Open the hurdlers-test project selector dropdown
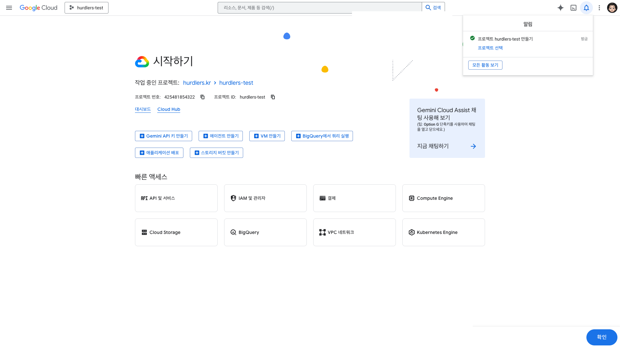This screenshot has height=348, width=620. tap(87, 8)
